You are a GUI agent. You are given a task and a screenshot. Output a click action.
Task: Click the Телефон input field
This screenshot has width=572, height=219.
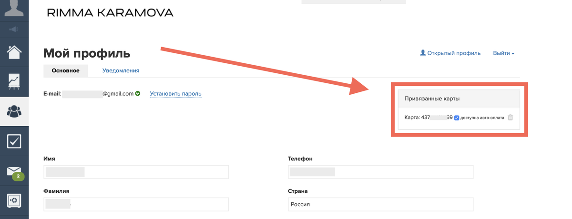tap(380, 172)
